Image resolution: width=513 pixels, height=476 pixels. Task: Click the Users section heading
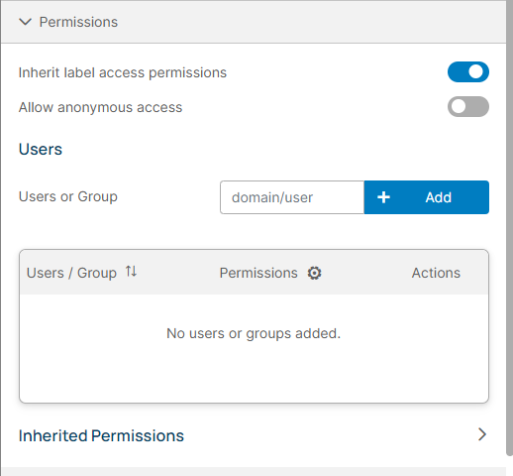[41, 149]
